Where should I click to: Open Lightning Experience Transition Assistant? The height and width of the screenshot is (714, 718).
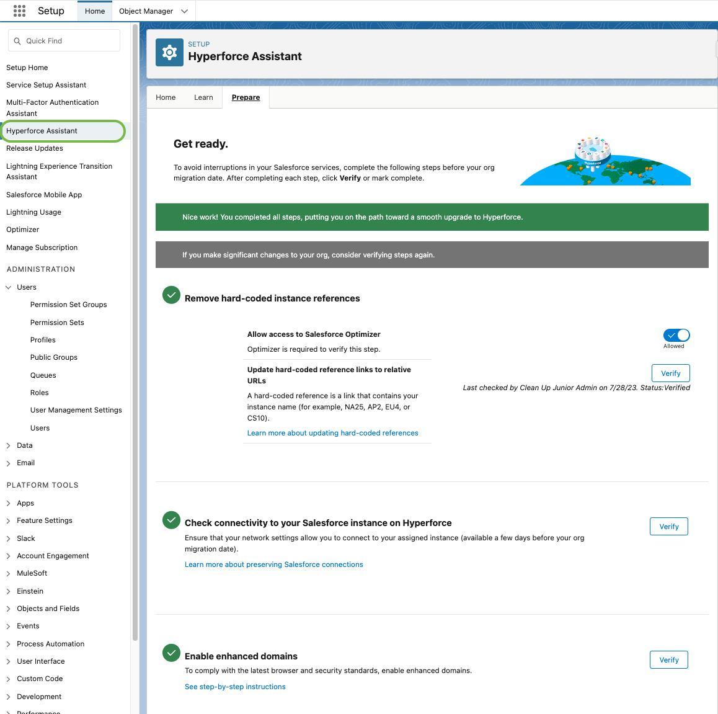click(x=59, y=171)
